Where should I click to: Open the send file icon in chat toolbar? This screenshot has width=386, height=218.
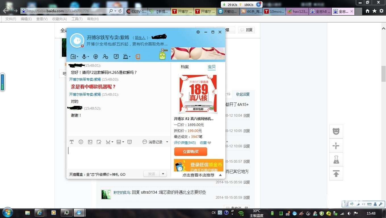(x=73, y=57)
